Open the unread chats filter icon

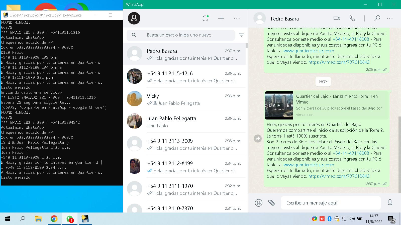[241, 35]
